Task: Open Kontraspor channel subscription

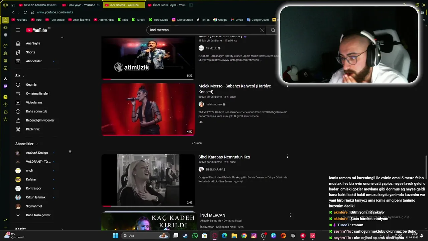Action: [x=33, y=188]
